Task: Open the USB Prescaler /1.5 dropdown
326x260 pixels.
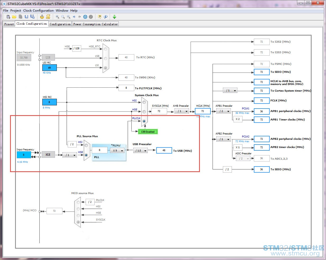Action: [140, 150]
